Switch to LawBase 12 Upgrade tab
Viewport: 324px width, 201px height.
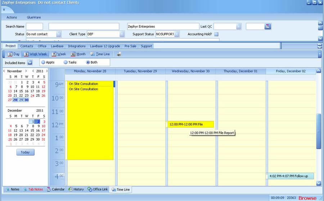[105, 46]
